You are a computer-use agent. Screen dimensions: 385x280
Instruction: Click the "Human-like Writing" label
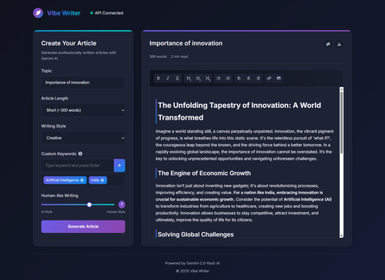[x=60, y=196]
